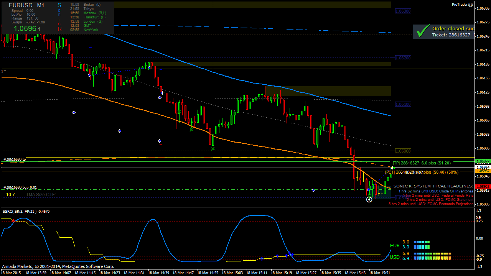Click the 1.06300 round-number level label

pyautogui.click(x=403, y=11)
